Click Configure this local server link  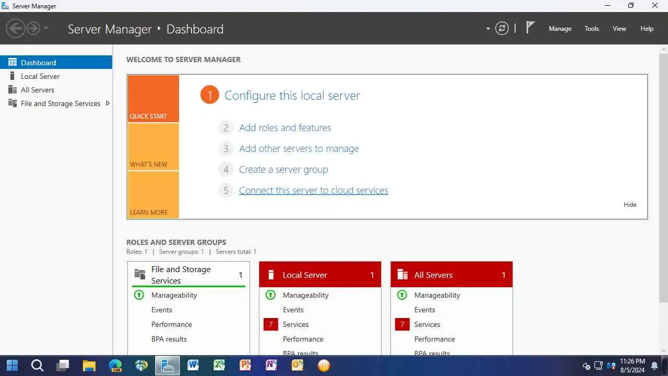point(292,96)
